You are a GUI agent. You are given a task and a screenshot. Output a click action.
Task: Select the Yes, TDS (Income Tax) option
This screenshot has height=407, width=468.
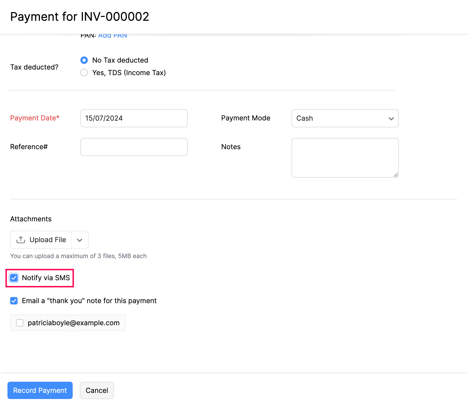[84, 72]
